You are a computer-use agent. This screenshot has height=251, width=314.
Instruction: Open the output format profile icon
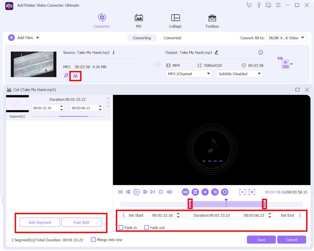click(x=286, y=64)
